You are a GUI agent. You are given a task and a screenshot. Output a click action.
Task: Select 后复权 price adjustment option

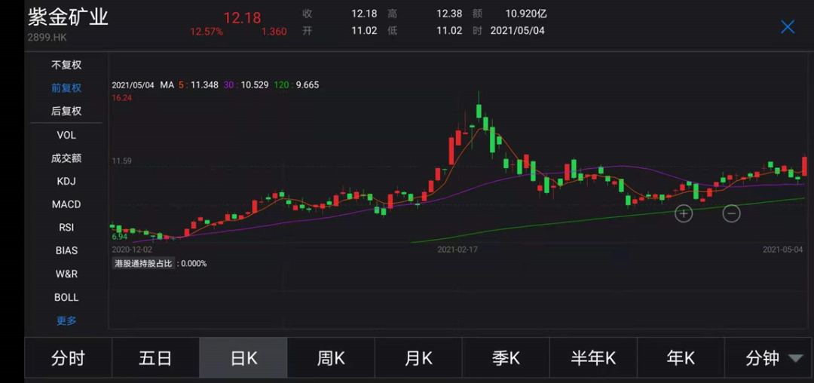(66, 111)
